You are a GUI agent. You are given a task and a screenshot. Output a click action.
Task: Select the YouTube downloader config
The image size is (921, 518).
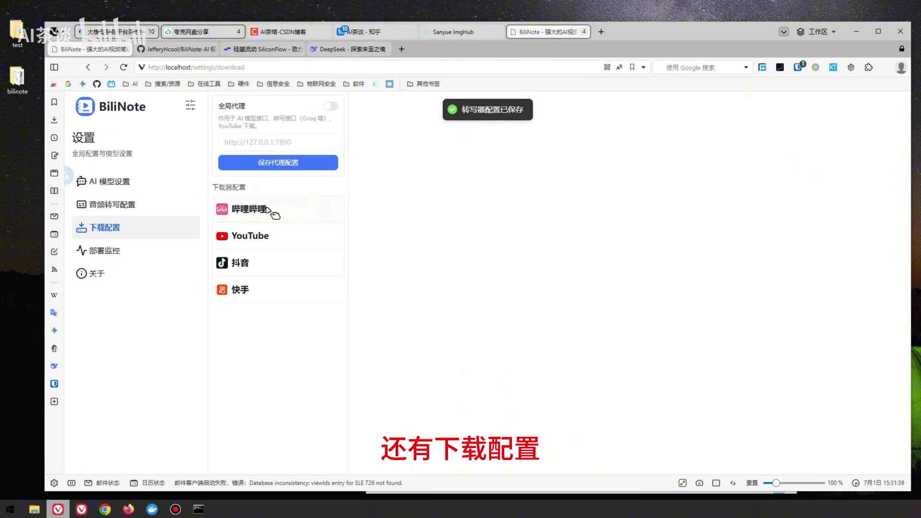(x=278, y=236)
